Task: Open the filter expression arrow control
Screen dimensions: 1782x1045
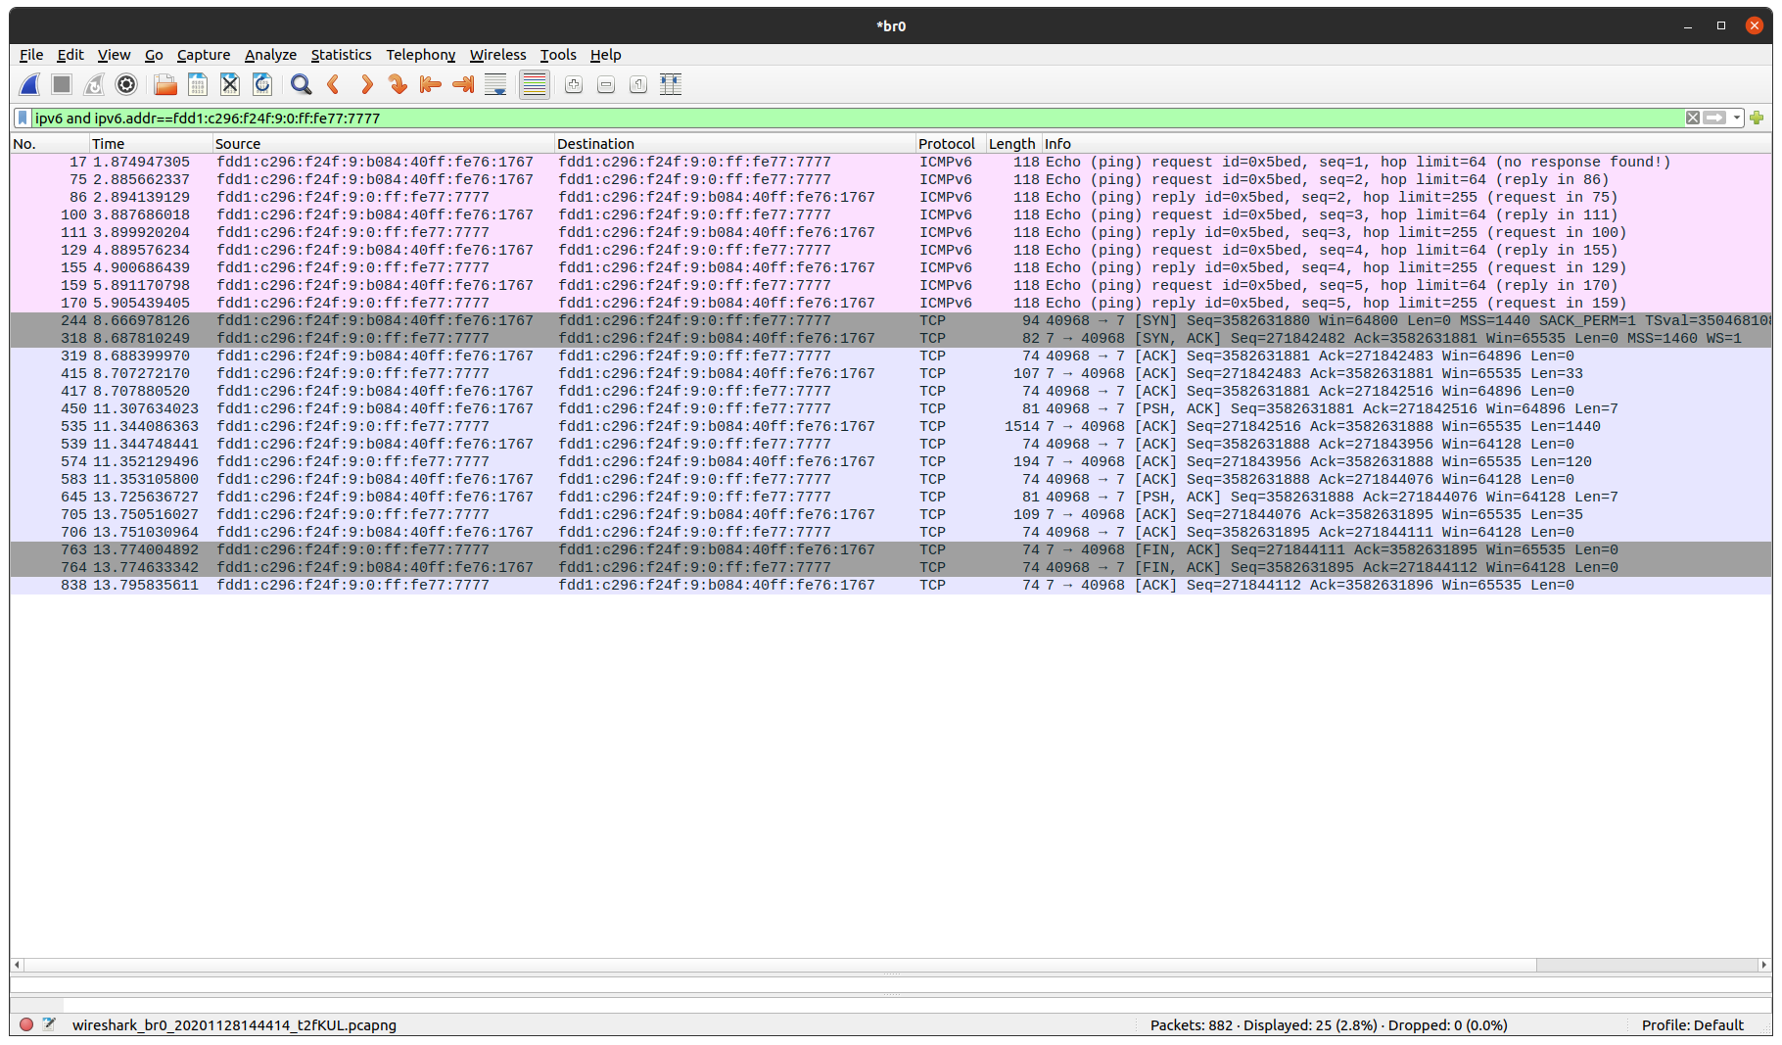Action: [x=1714, y=118]
